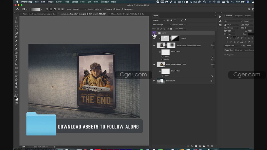This screenshot has height=150, width=267.
Task: Select the Eyedropper tool
Action: 16,41
